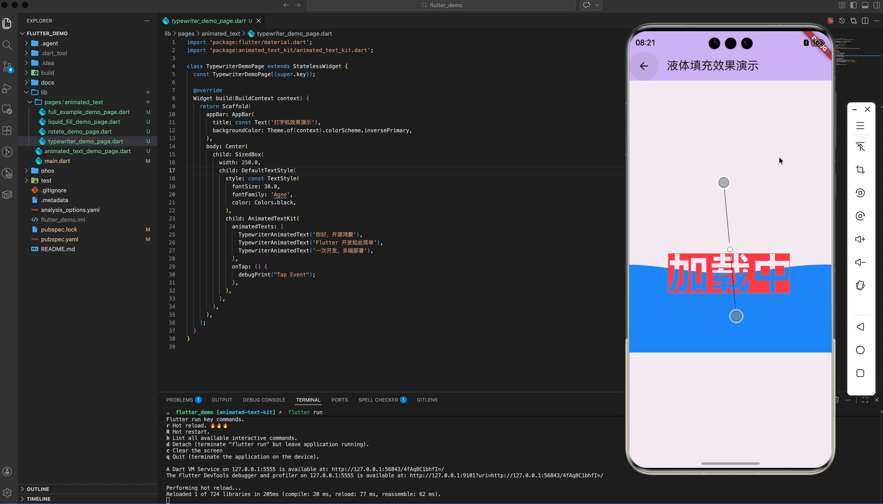Switch to the DEBUG CONSOLE tab
This screenshot has height=504, width=883.
click(264, 400)
